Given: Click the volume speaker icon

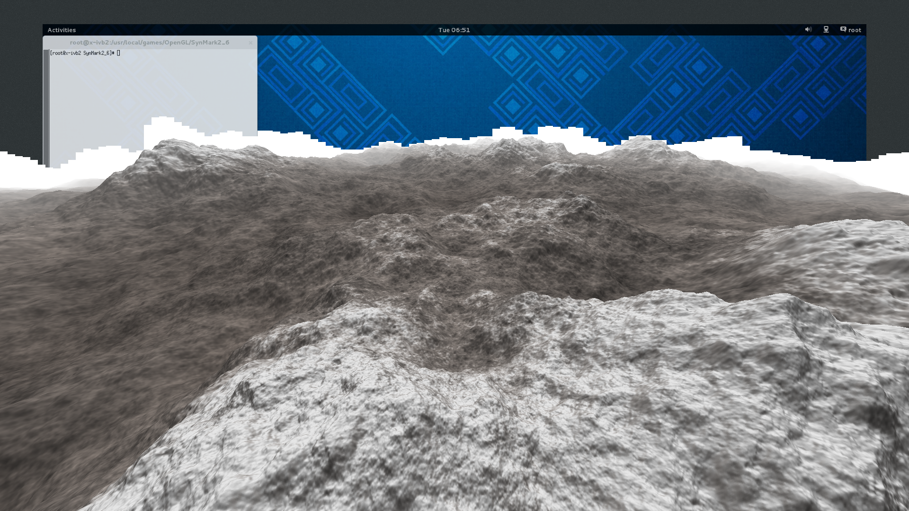Looking at the screenshot, I should point(808,29).
